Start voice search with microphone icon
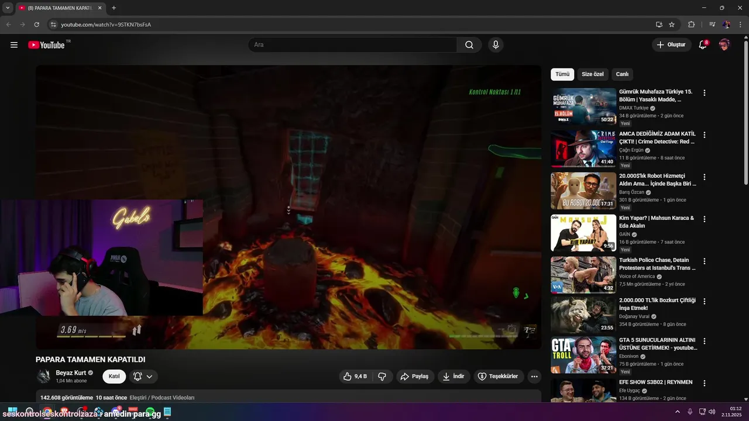This screenshot has width=749, height=421. [496, 45]
